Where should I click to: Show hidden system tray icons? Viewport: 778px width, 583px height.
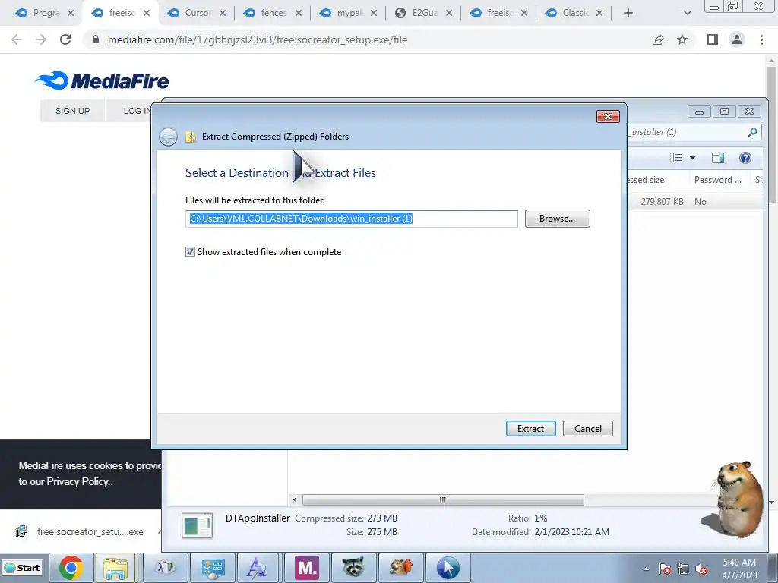(x=646, y=569)
